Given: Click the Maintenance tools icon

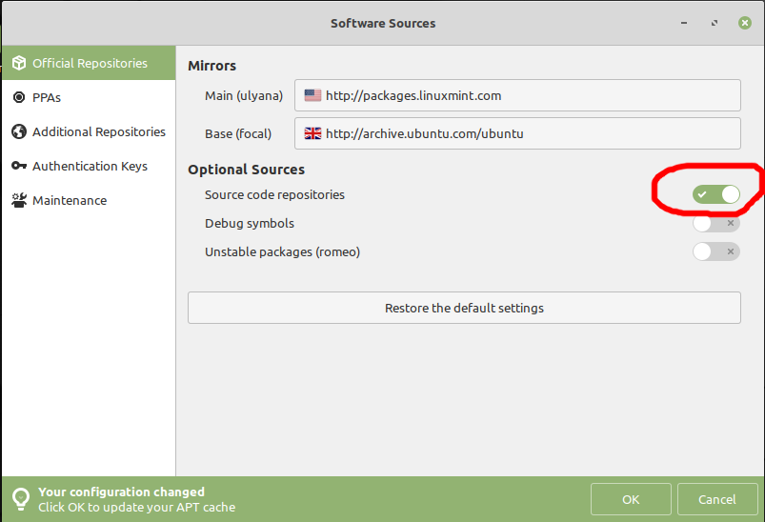Looking at the screenshot, I should [x=19, y=200].
